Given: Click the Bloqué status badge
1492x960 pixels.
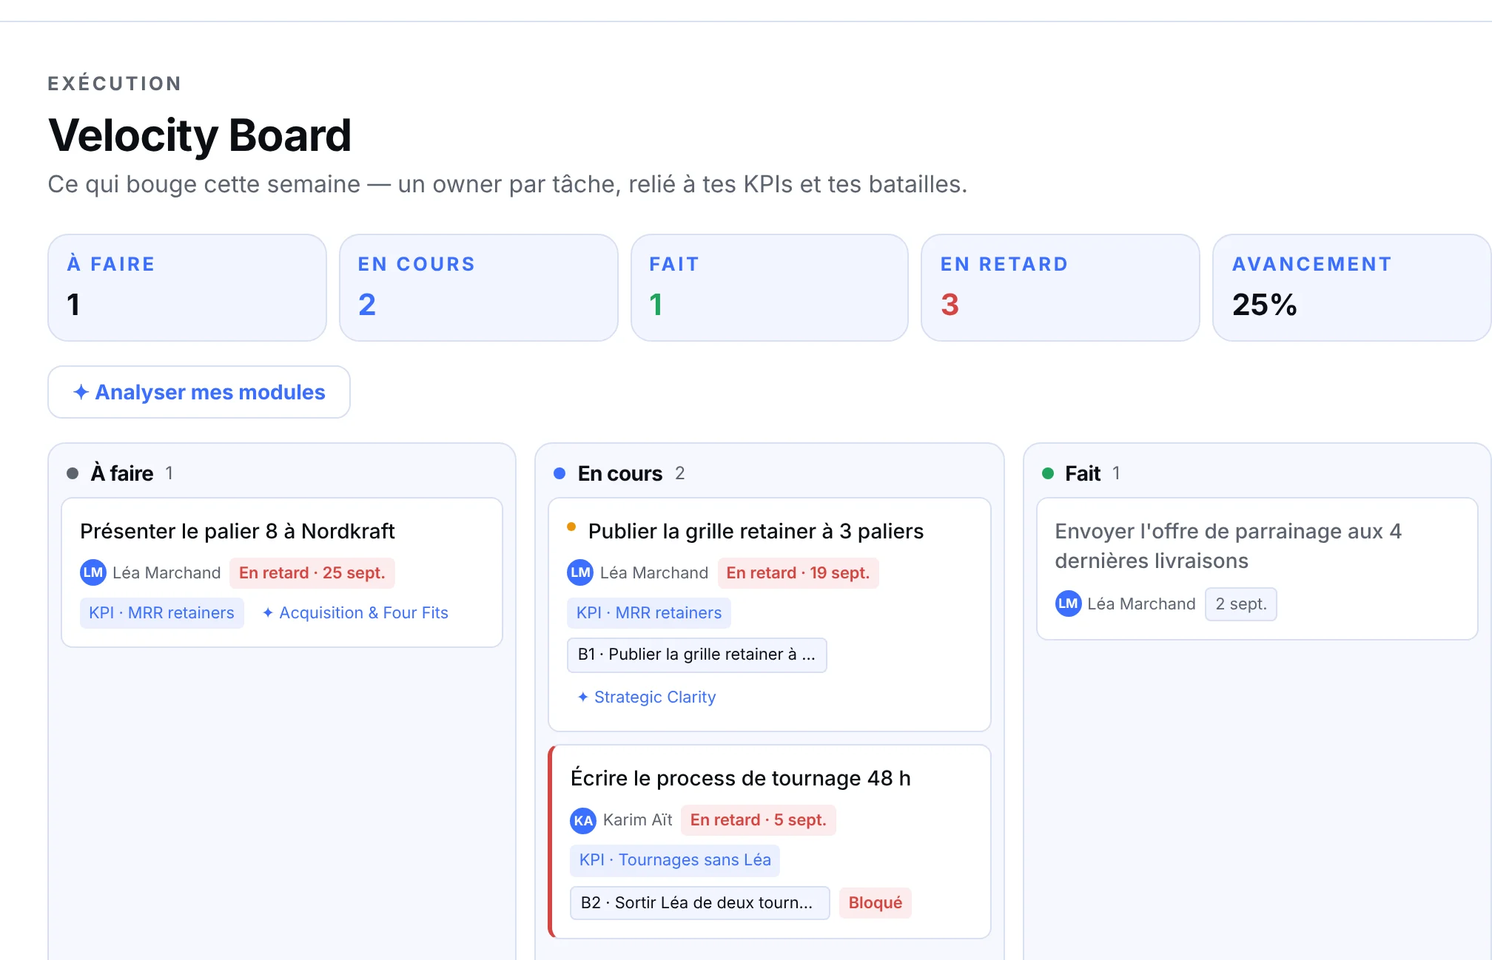Looking at the screenshot, I should point(876,903).
